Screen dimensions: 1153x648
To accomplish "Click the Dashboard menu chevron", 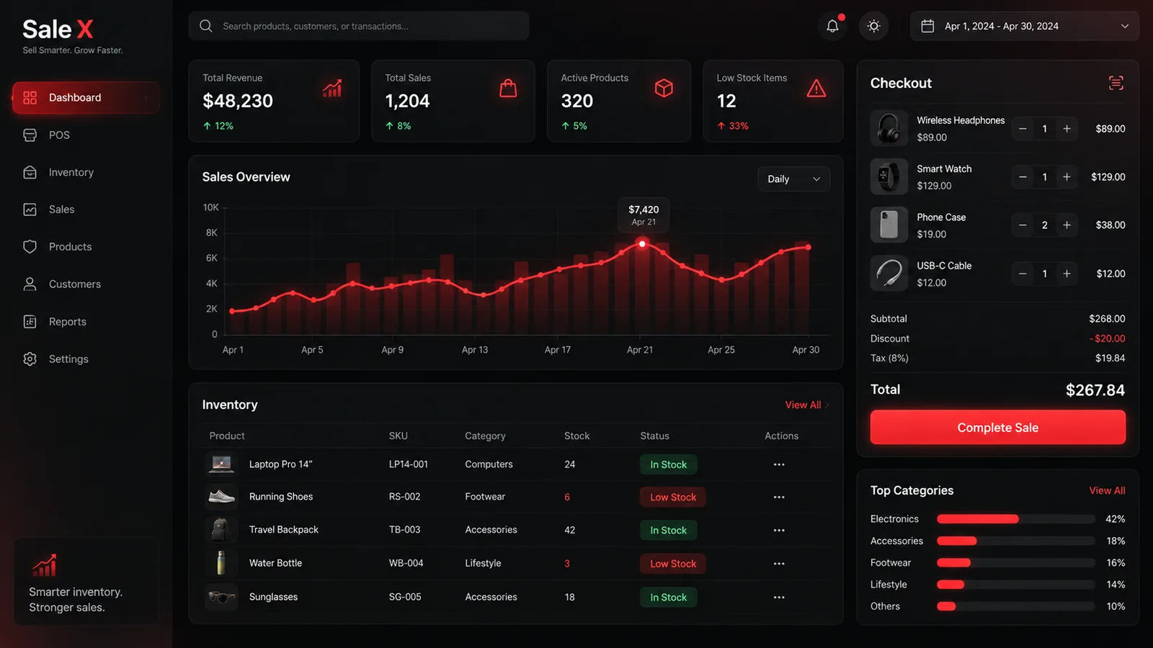I will 146,98.
